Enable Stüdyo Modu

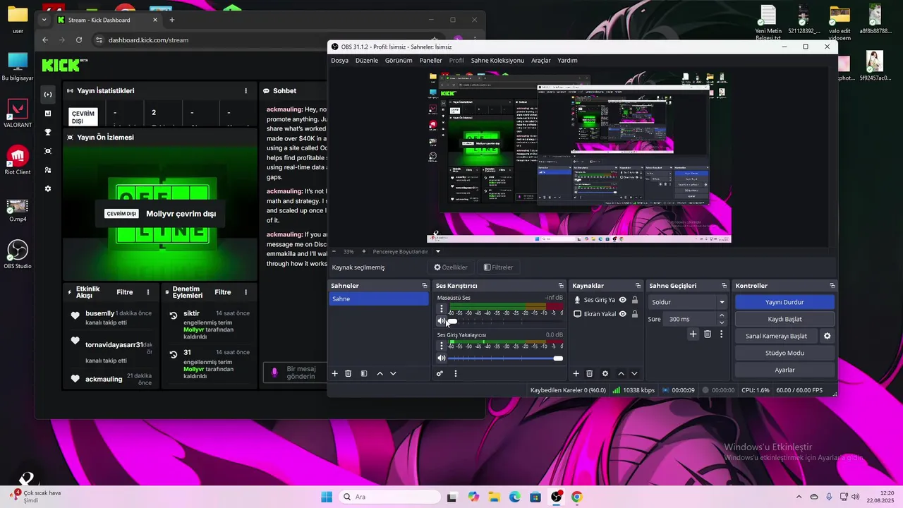tap(784, 353)
